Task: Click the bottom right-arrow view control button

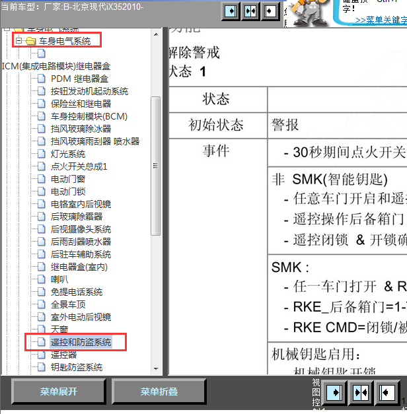Action: pos(334,393)
